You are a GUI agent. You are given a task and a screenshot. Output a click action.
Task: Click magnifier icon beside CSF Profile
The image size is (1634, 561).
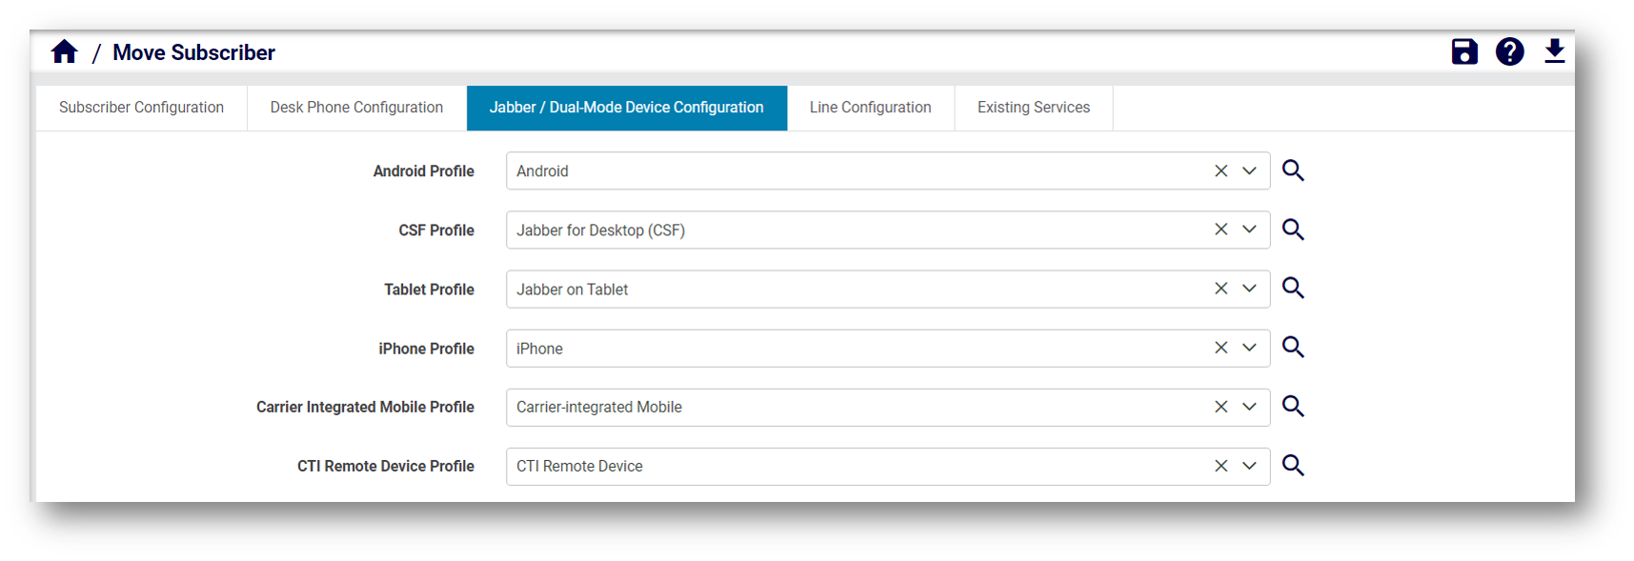1293,230
